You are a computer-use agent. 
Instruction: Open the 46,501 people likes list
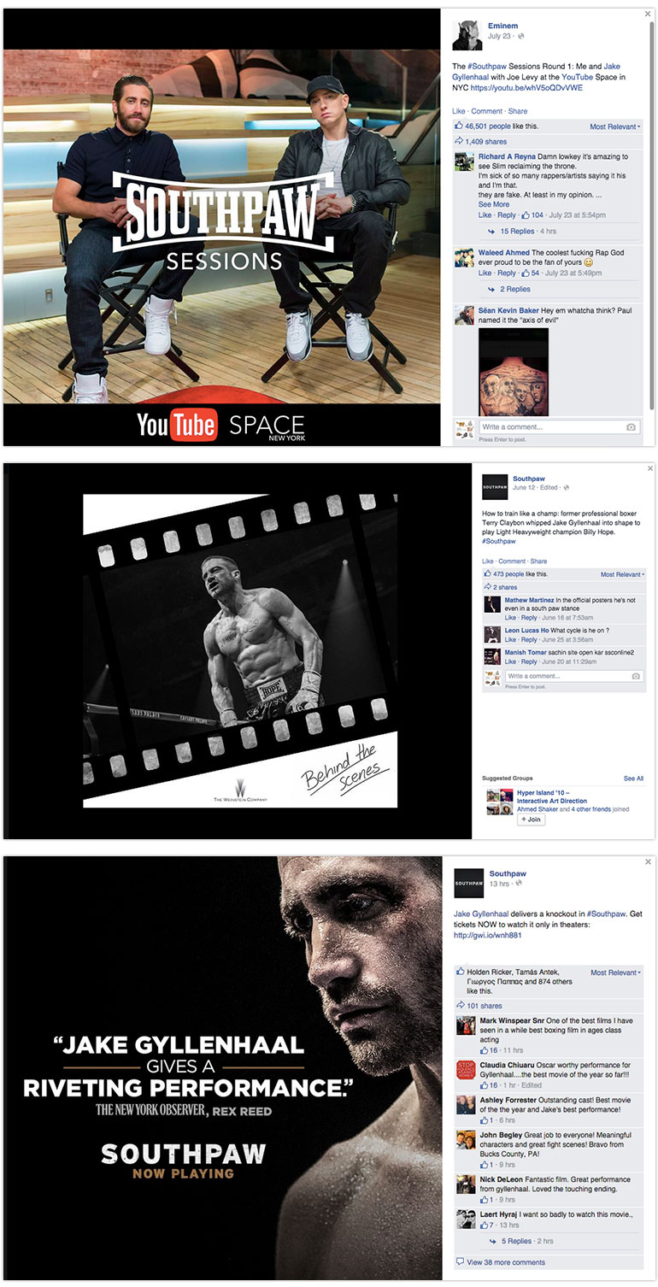coord(489,126)
